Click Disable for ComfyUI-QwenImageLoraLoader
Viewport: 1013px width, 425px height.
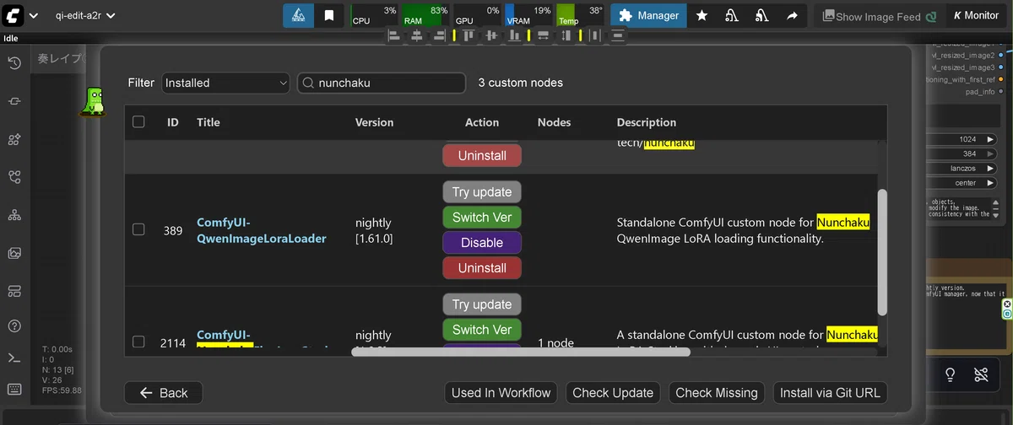[482, 242]
